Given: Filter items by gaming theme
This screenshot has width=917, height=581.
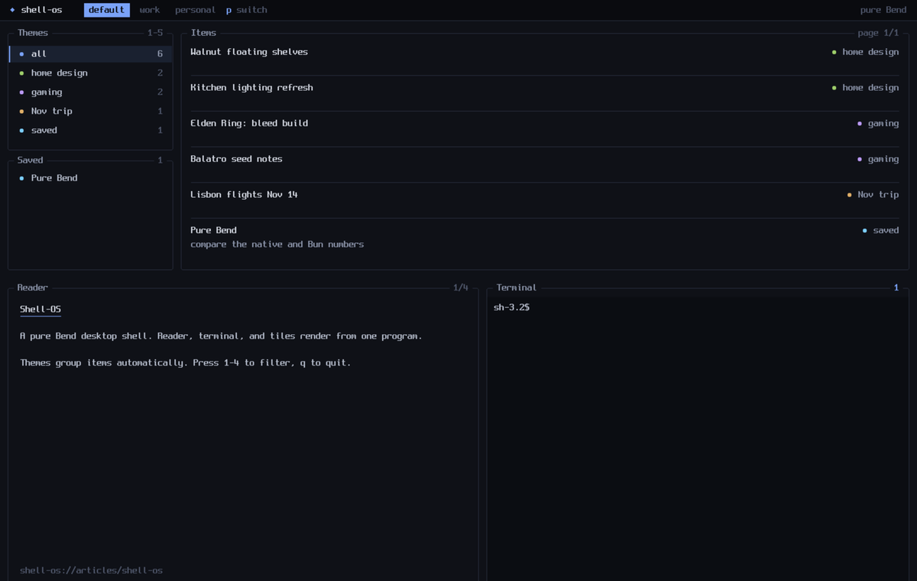Looking at the screenshot, I should pyautogui.click(x=90, y=92).
